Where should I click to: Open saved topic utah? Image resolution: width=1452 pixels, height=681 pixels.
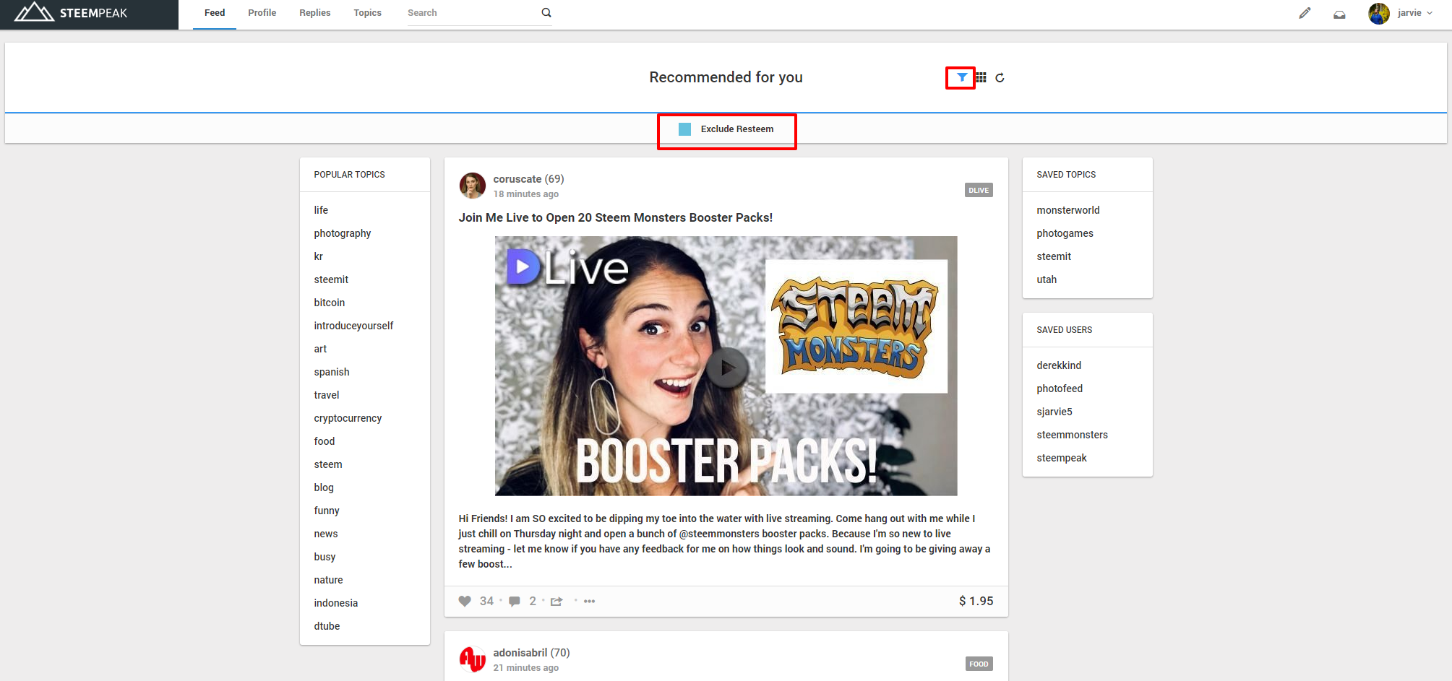[x=1047, y=279]
